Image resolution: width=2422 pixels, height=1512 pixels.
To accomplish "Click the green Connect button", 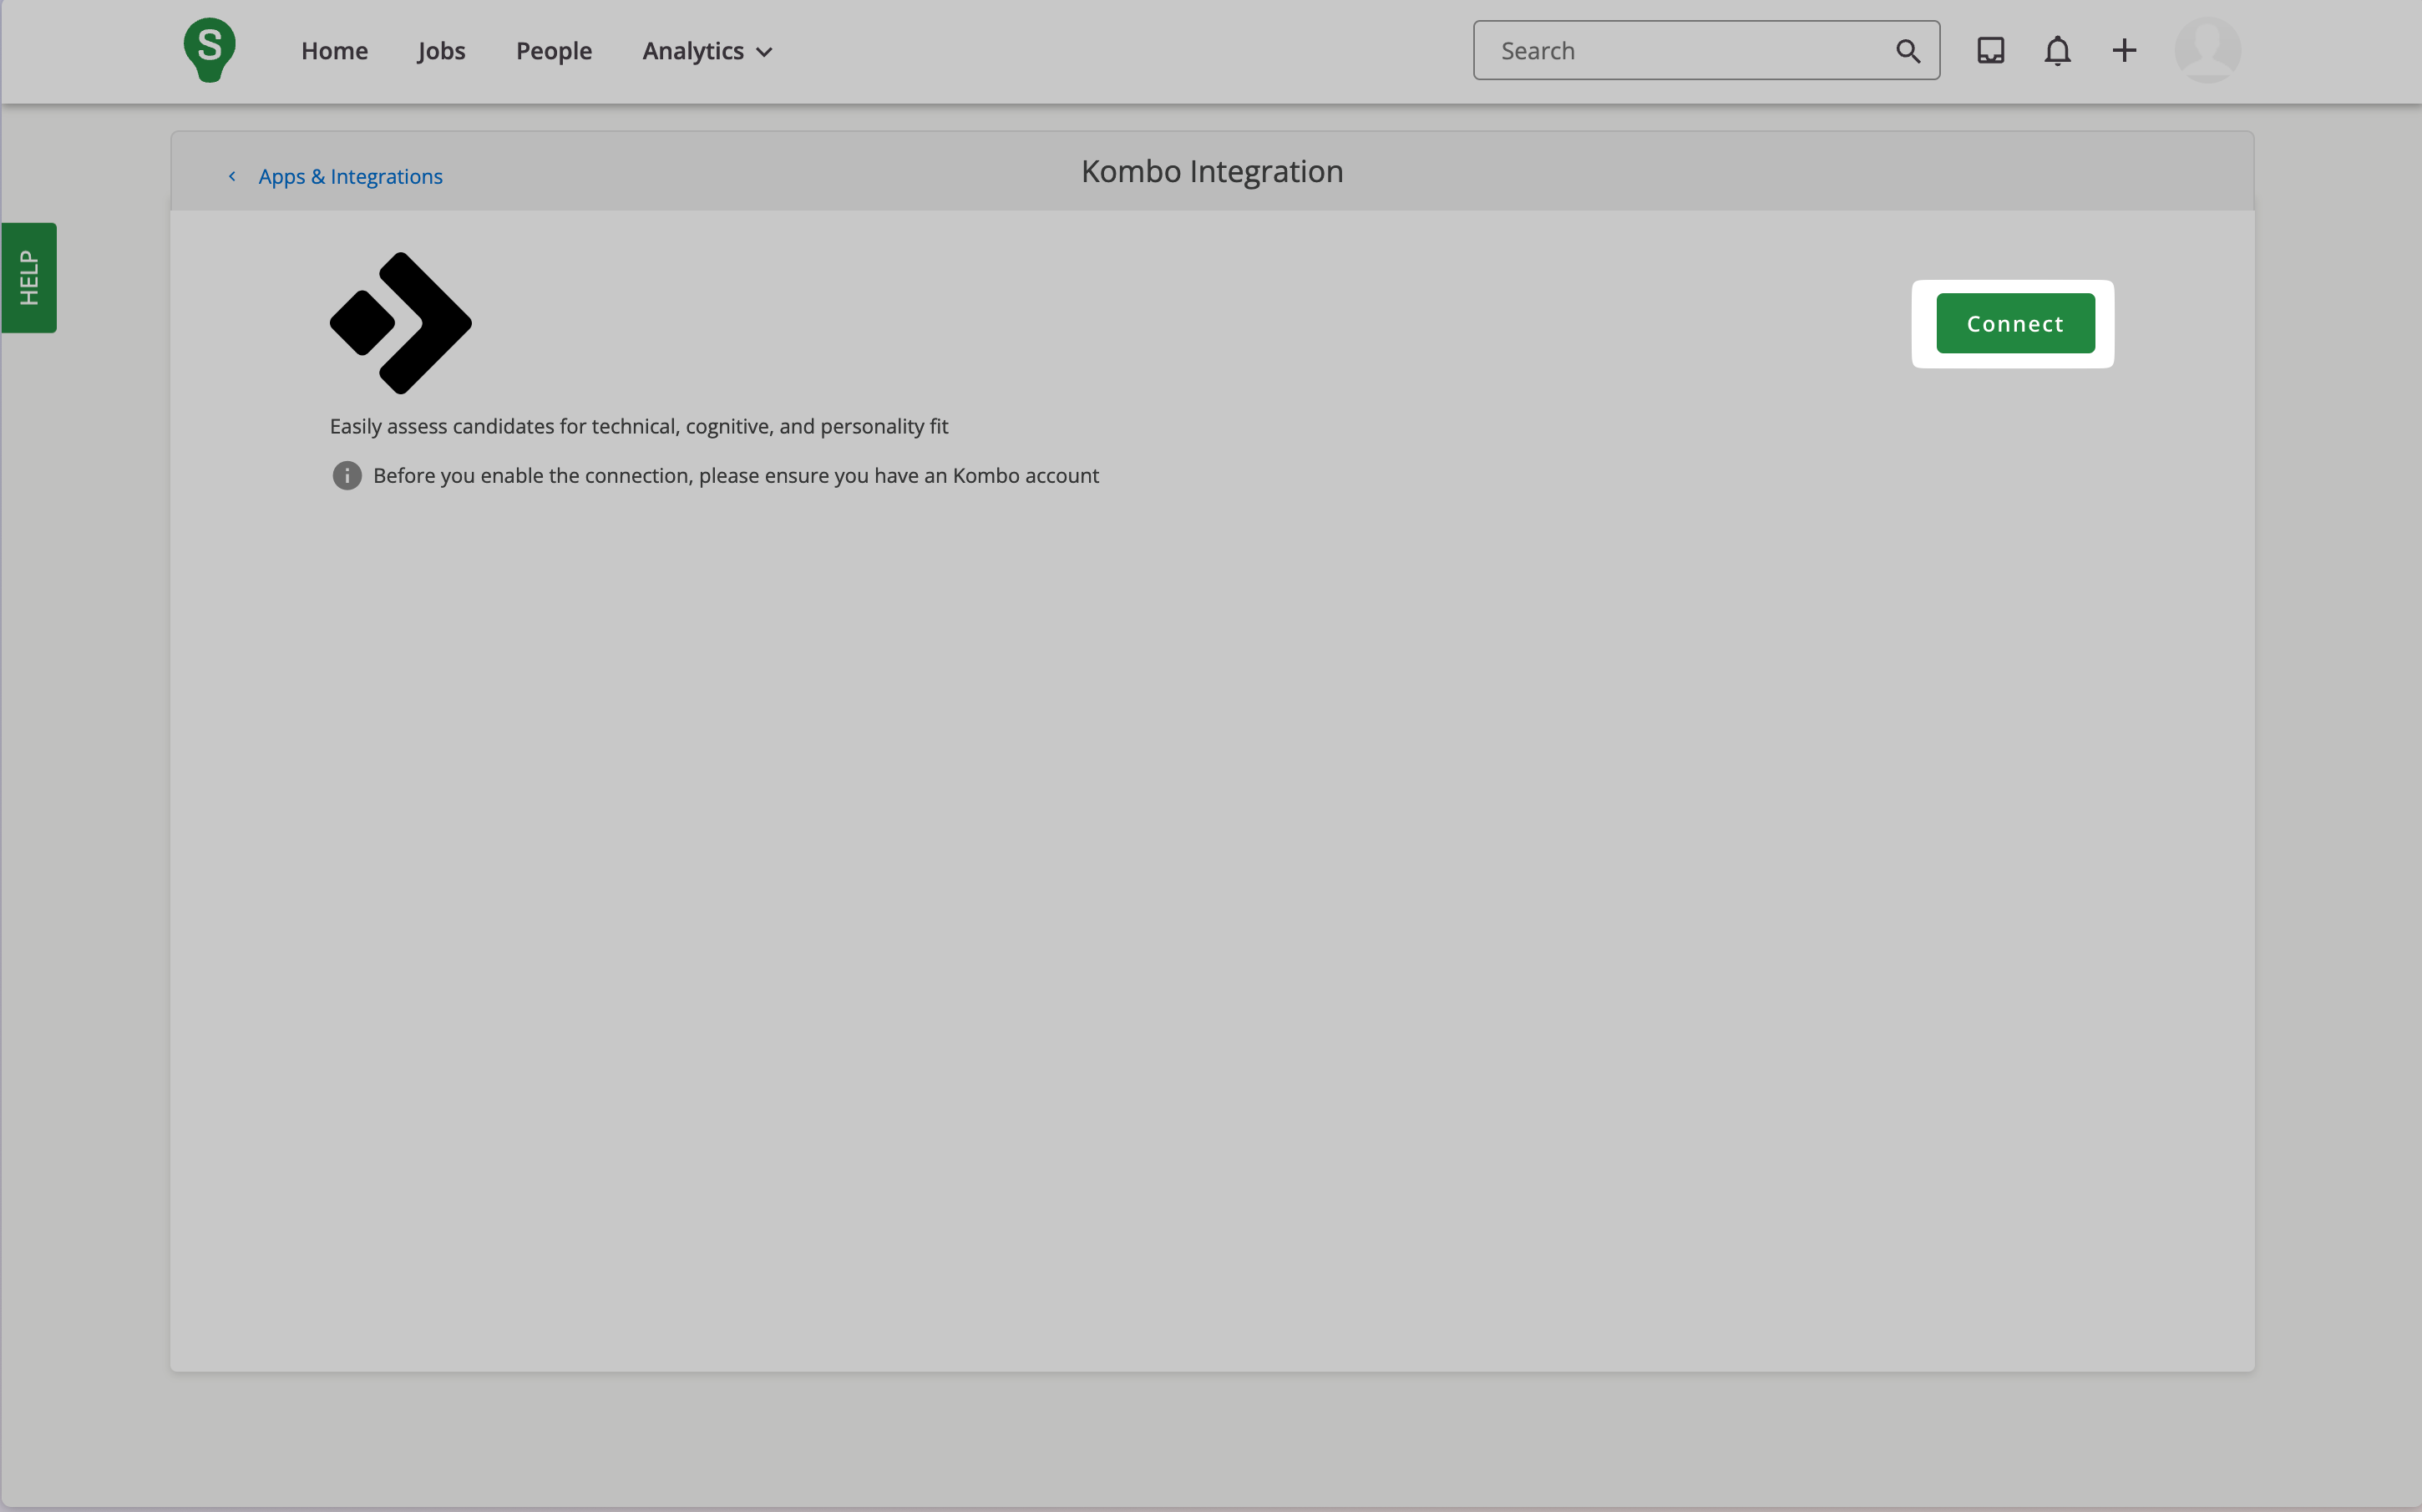I will pos(2015,324).
